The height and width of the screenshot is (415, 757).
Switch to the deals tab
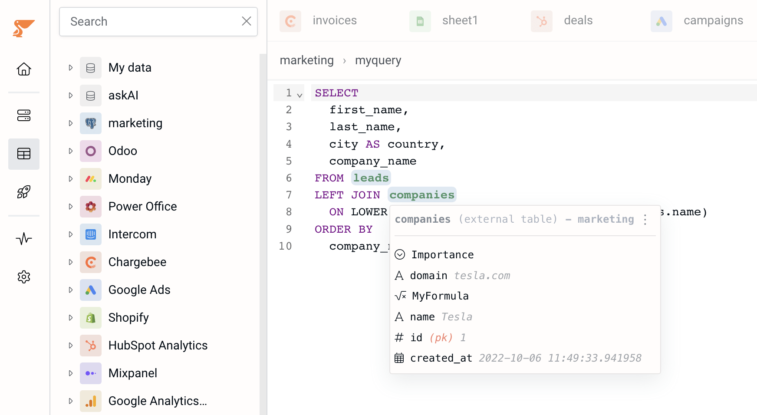578,20
